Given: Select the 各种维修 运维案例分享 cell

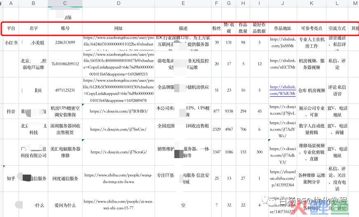Looking at the screenshot, I should 311,179.
